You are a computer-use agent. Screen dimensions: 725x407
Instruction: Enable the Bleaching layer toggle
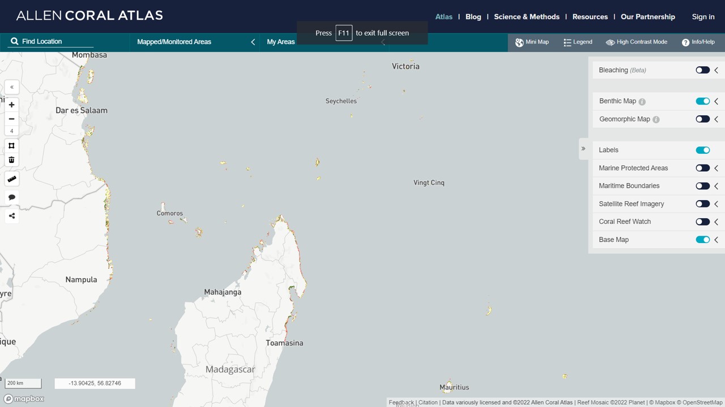[702, 70]
